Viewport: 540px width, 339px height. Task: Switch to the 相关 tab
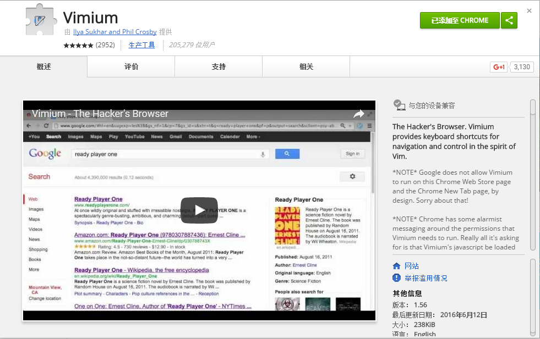306,66
